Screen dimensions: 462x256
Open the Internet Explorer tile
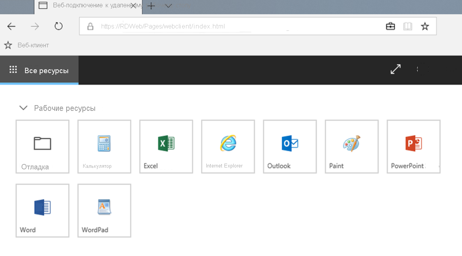(228, 147)
